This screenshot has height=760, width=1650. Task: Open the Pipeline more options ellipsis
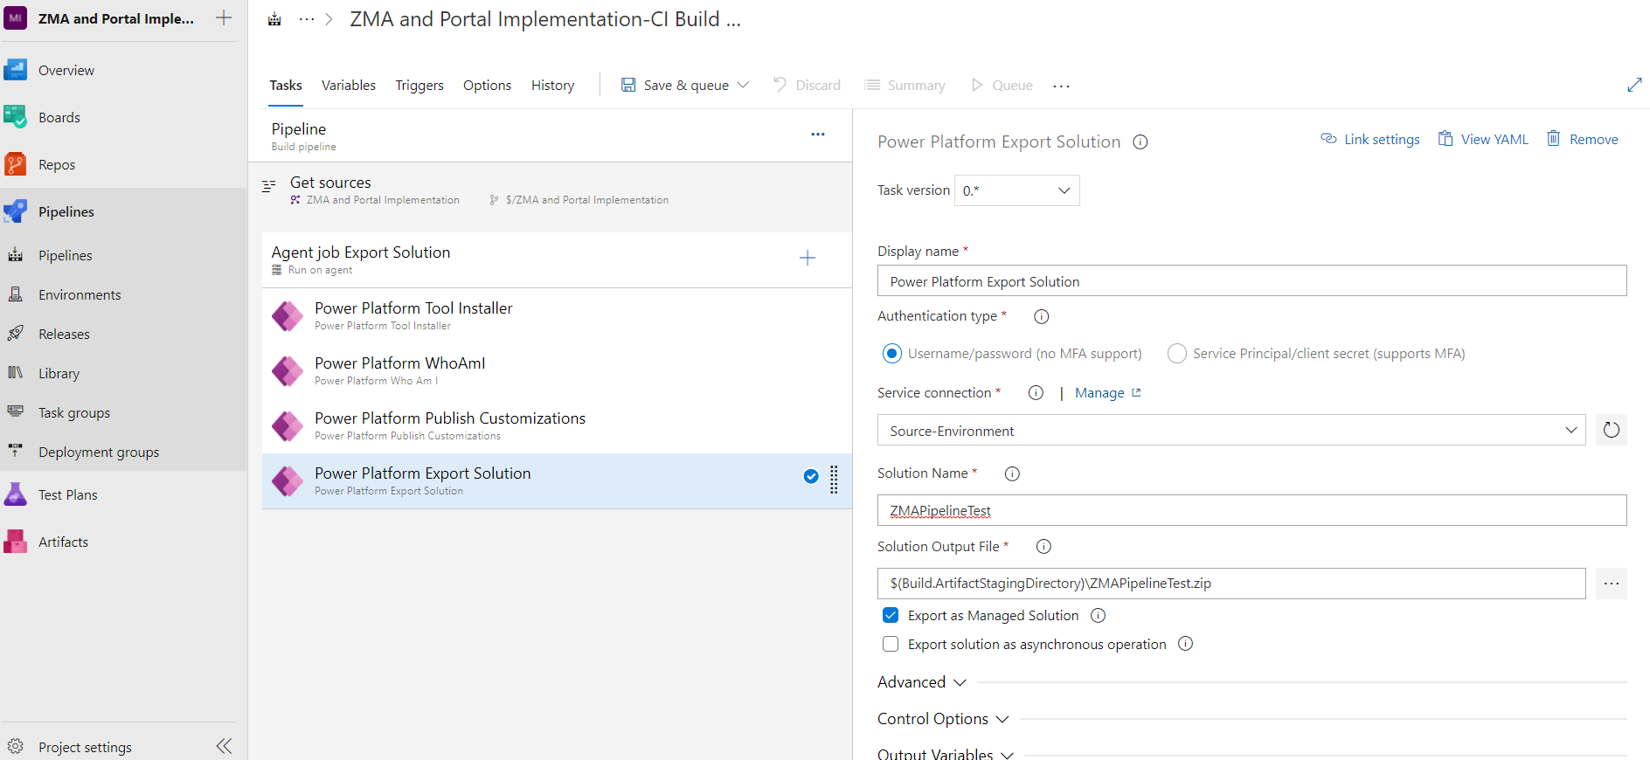coord(817,135)
